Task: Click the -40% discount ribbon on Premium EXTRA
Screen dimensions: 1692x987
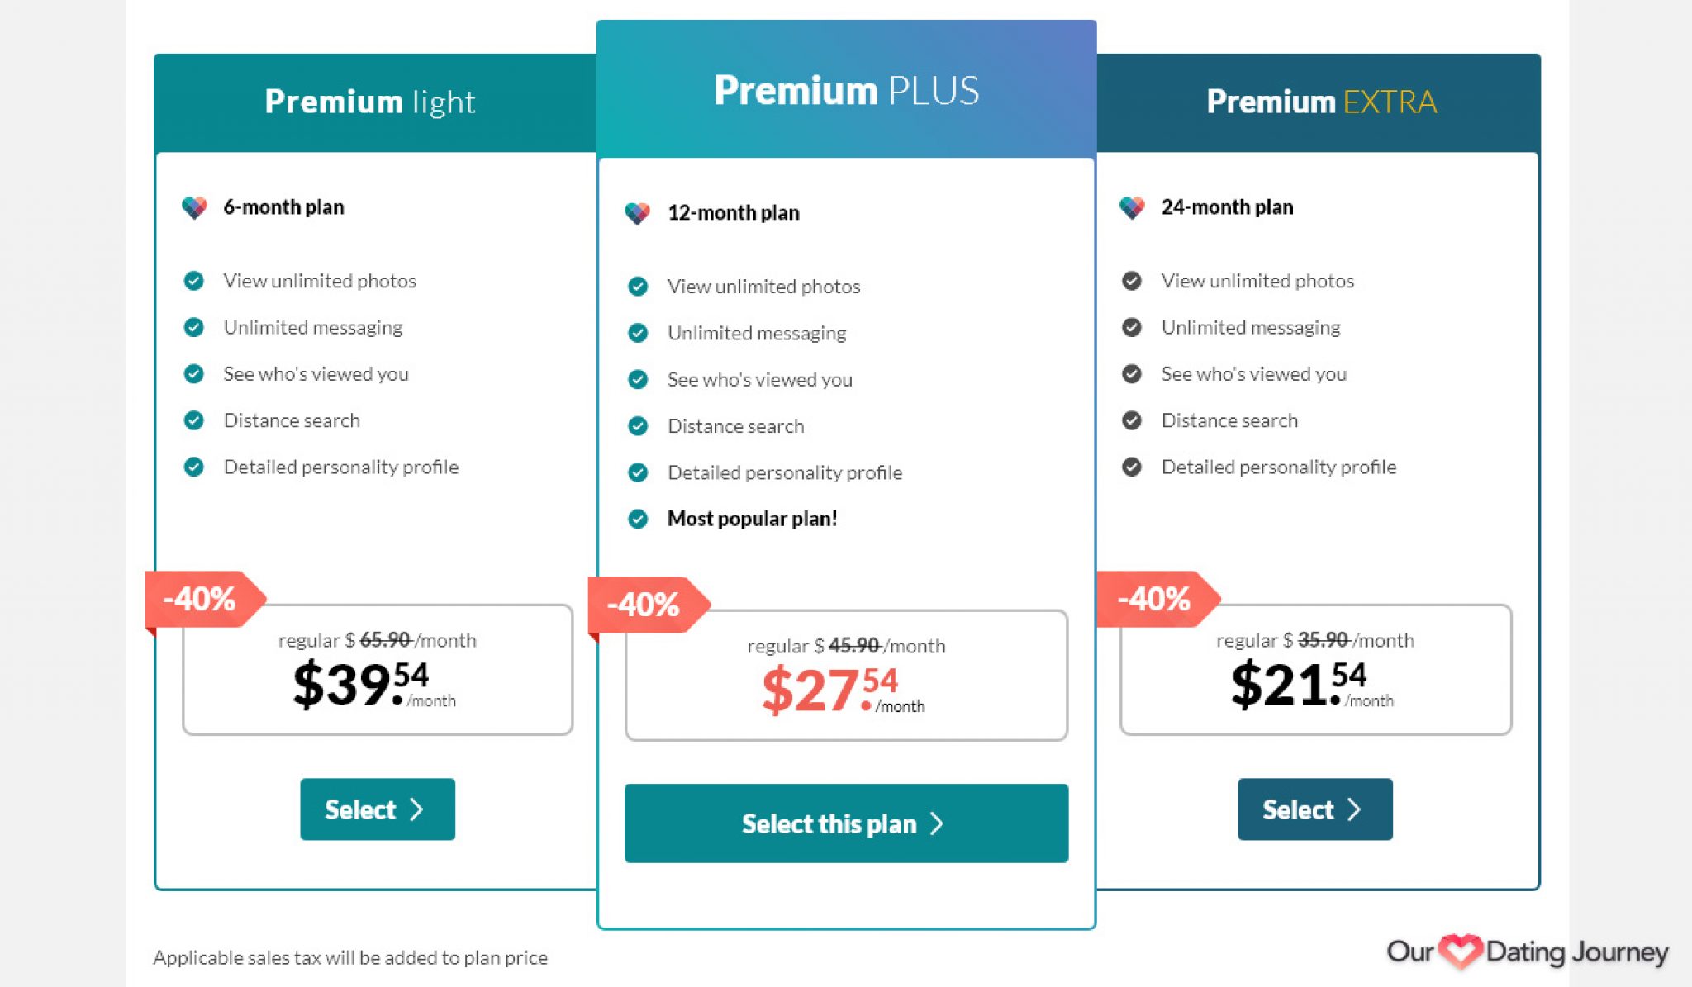Action: [1155, 598]
